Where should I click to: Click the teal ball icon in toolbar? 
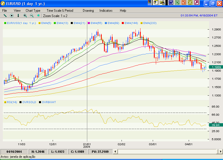click(x=38, y=15)
